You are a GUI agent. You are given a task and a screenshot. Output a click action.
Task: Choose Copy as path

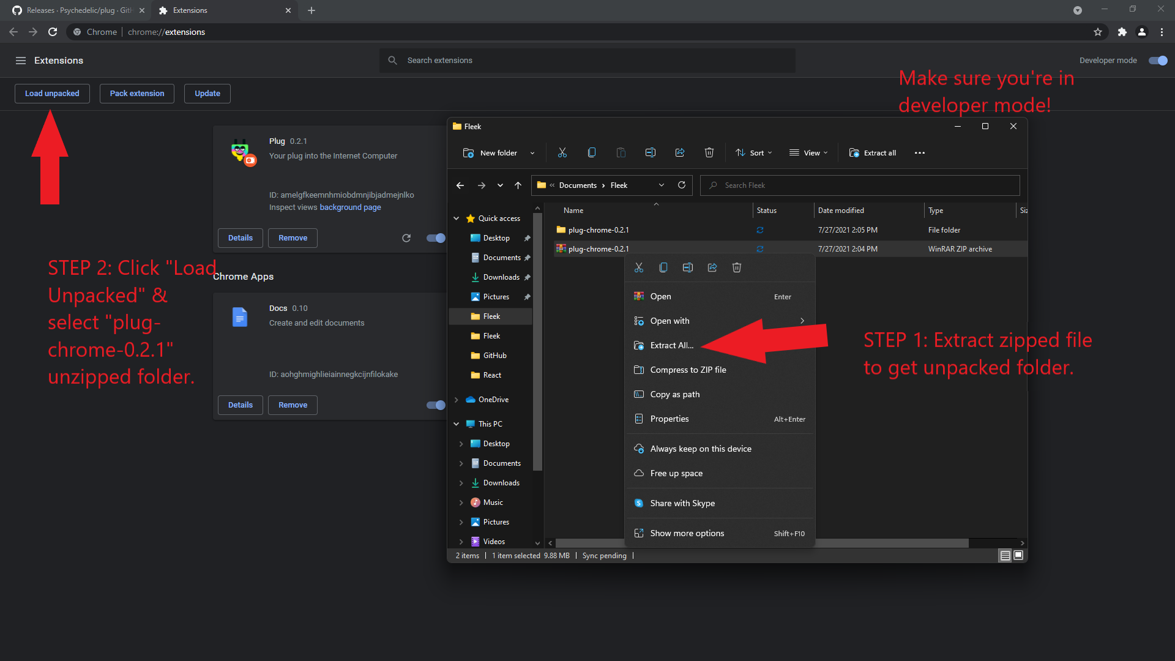pos(720,394)
